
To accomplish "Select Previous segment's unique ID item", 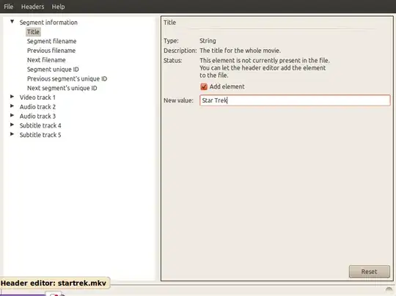I will click(x=67, y=78).
